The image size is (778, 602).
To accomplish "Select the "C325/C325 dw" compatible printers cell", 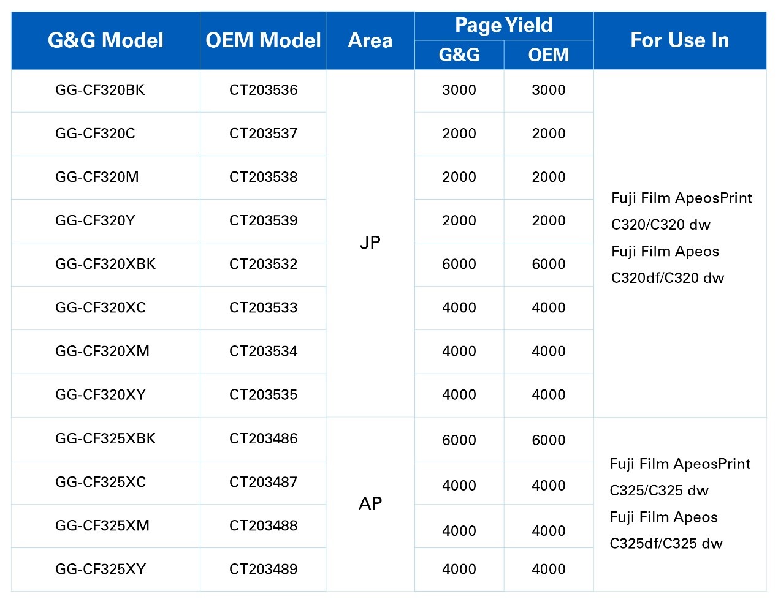I will pyautogui.click(x=680, y=503).
